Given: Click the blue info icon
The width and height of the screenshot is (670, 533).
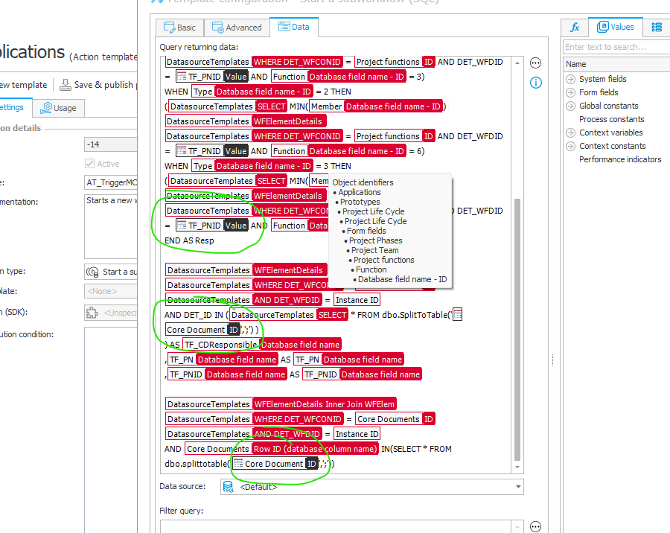Looking at the screenshot, I should [x=535, y=83].
